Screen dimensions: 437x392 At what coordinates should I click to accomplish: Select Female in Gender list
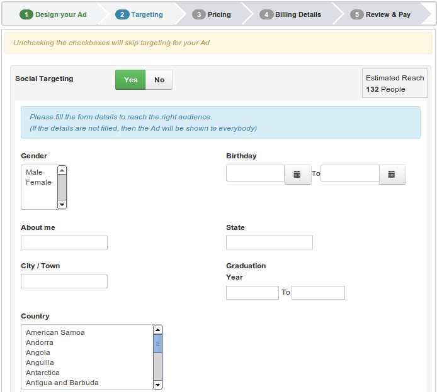(x=38, y=182)
